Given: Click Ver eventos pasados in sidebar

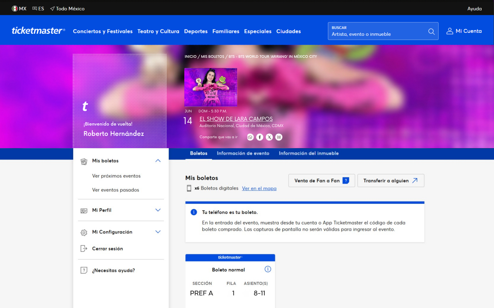Looking at the screenshot, I should (x=115, y=190).
